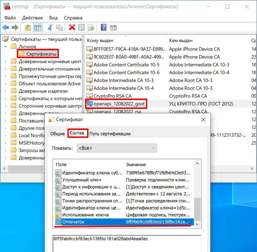This screenshot has height=252, width=257.
Task: Click УЦ КРИПТО-ПРО (ГОСТ 2012) issuer cell
Action: pyautogui.click(x=201, y=104)
